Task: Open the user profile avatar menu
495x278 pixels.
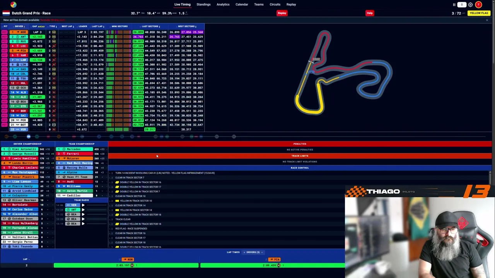Action: coord(478,5)
